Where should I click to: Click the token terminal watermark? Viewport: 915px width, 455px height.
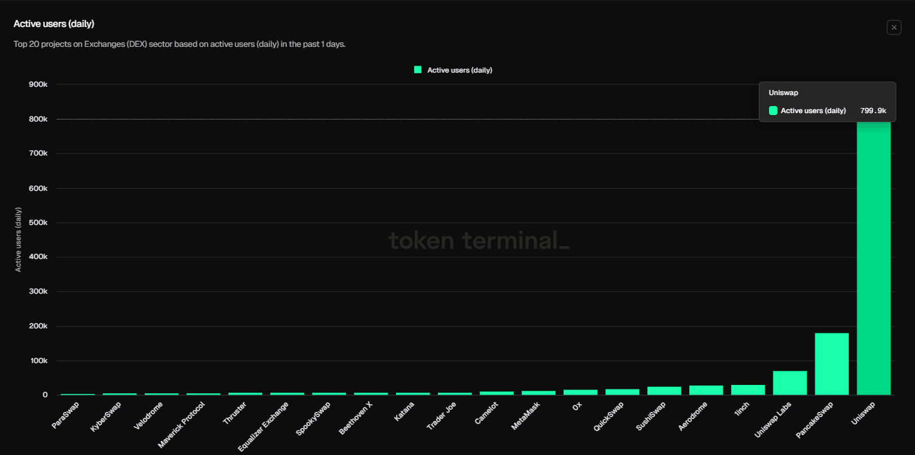tap(478, 240)
